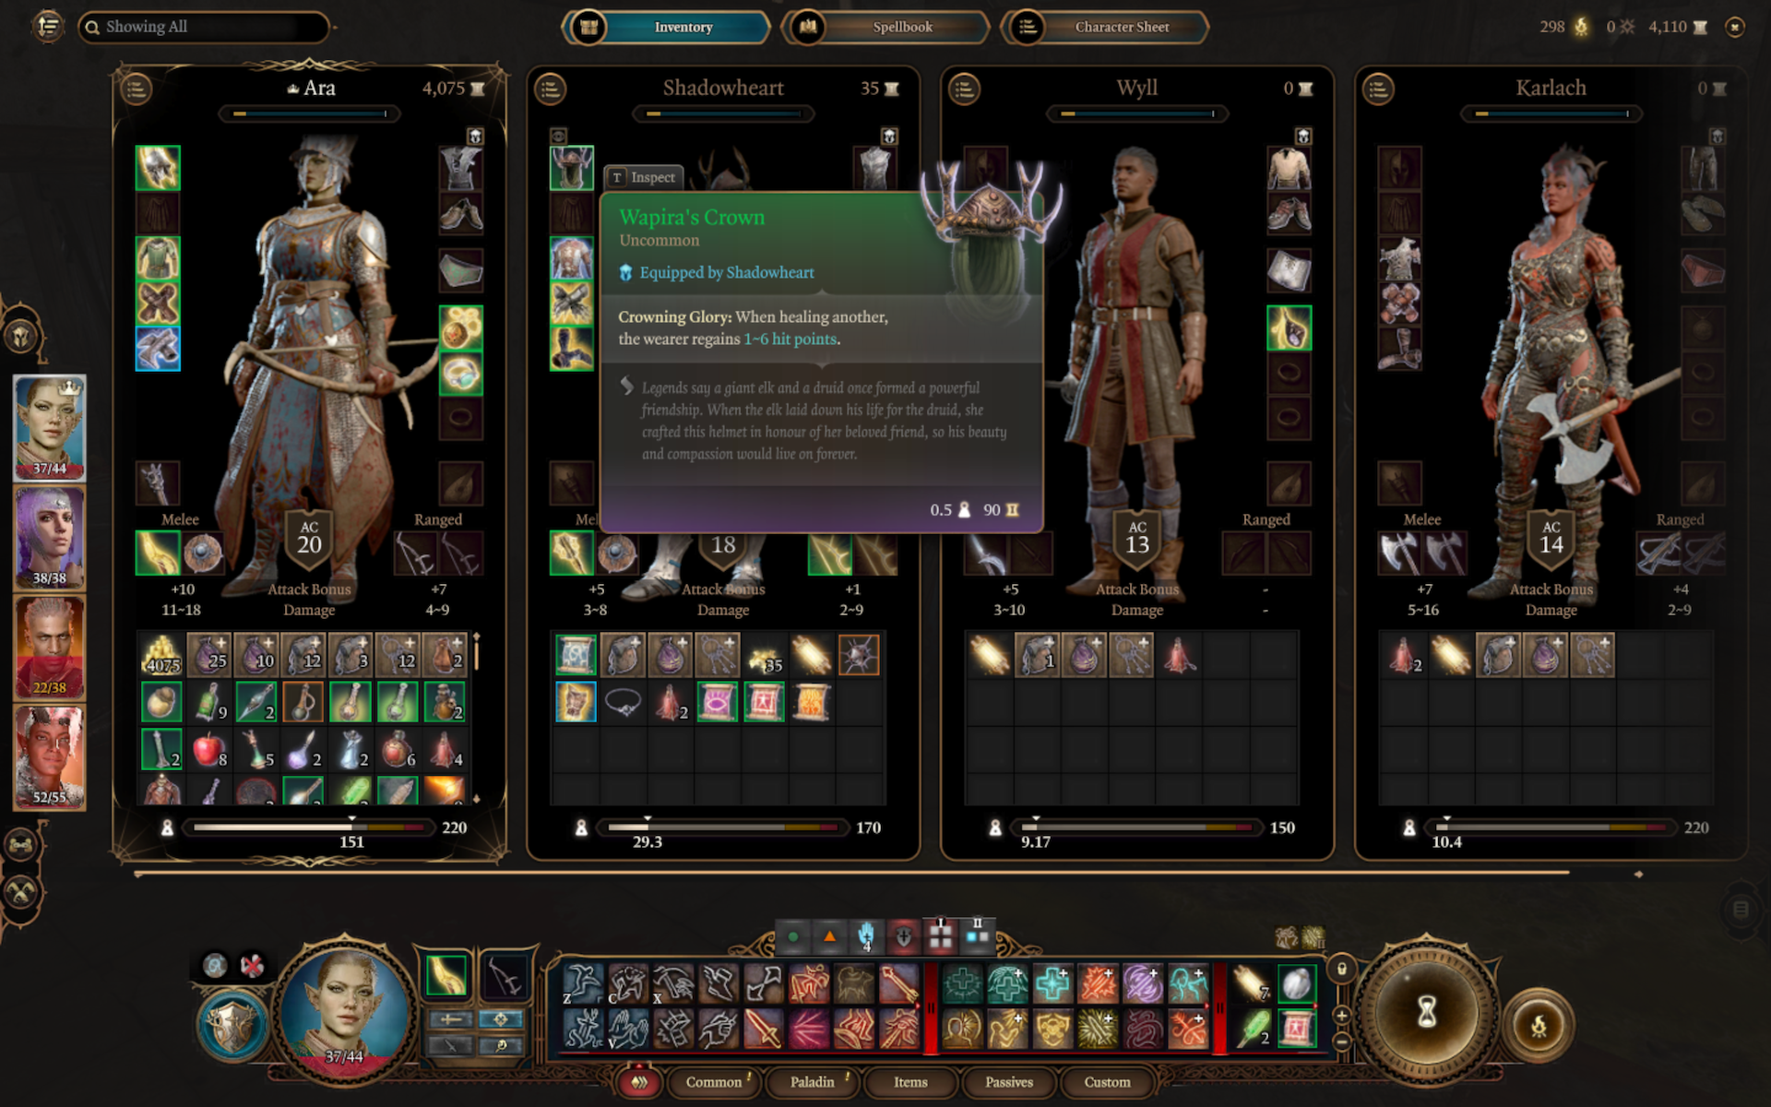Toggle the red-crossed icon above the portrait

(x=252, y=966)
